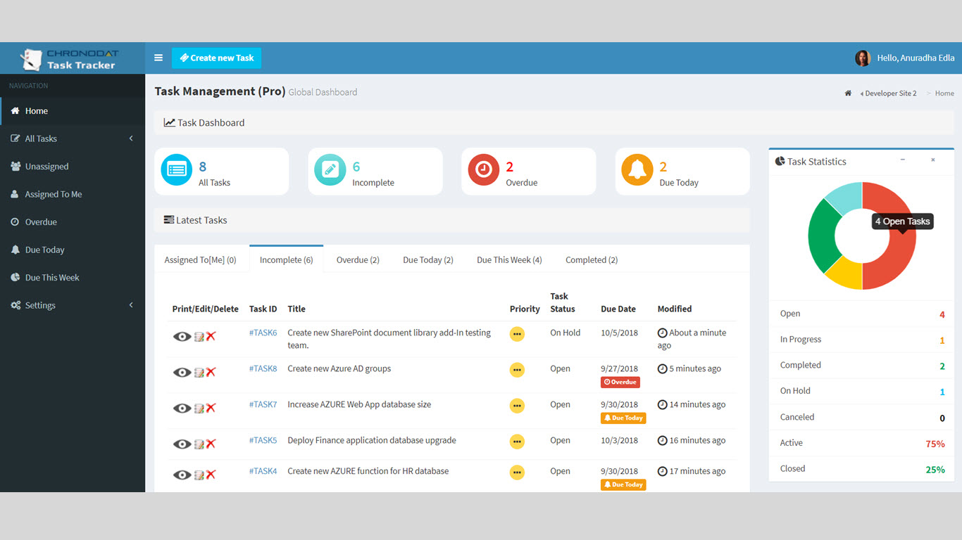The width and height of the screenshot is (962, 540).
Task: Click the red Overdue badge under 9/27/2018
Action: click(620, 382)
